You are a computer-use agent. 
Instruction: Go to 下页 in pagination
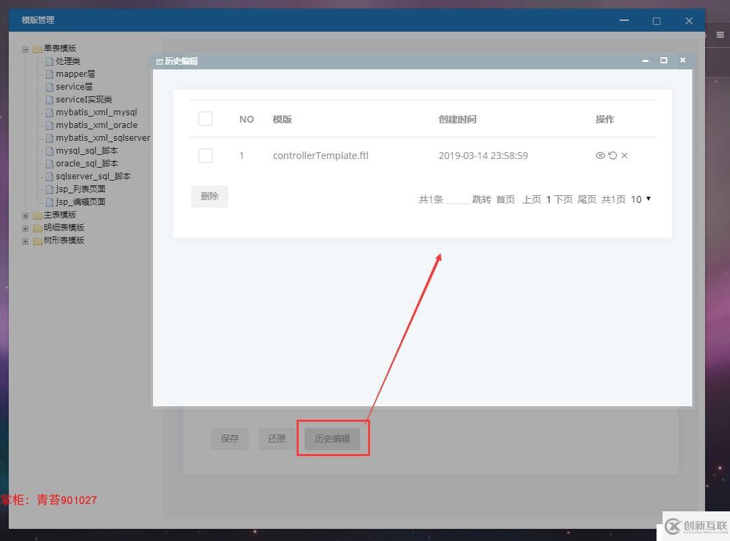pos(564,199)
